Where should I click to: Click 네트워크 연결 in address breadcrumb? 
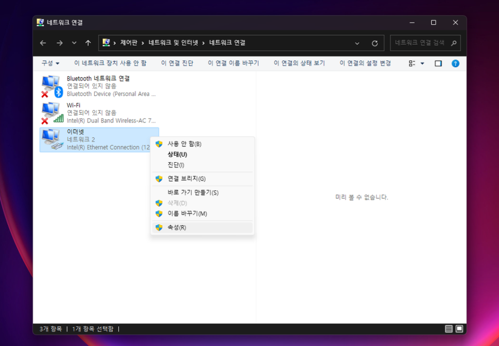227,43
